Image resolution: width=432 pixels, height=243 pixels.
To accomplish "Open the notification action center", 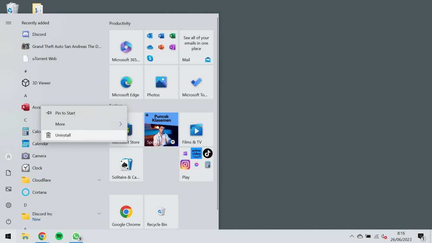I will click(421, 237).
